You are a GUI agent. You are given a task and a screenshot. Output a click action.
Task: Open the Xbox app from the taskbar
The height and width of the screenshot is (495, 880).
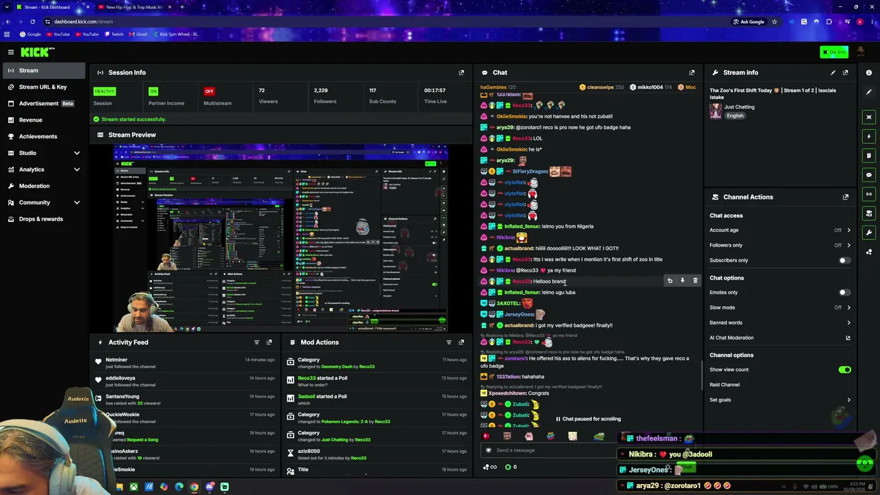(133, 487)
